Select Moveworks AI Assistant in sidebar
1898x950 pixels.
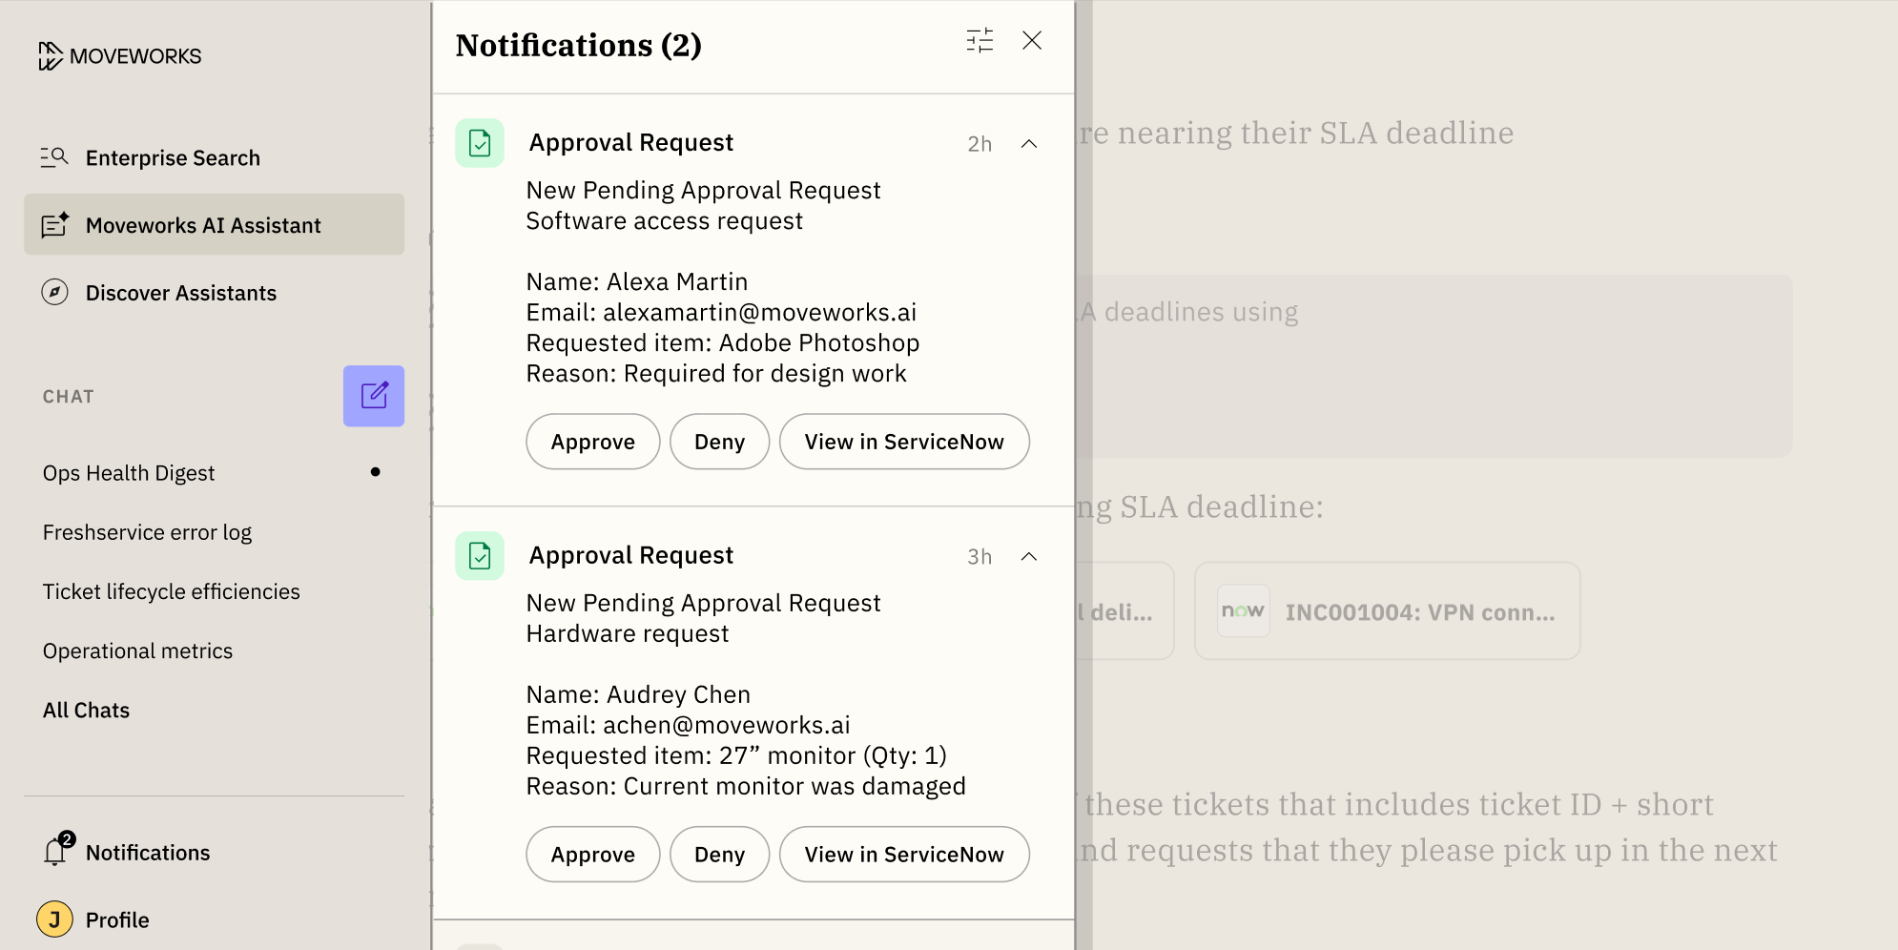(x=203, y=224)
